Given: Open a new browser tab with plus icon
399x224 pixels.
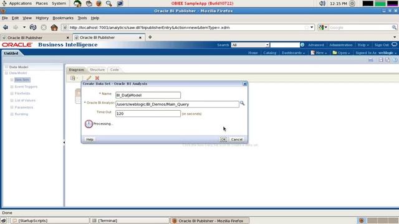Looking at the screenshot, I should 150,37.
